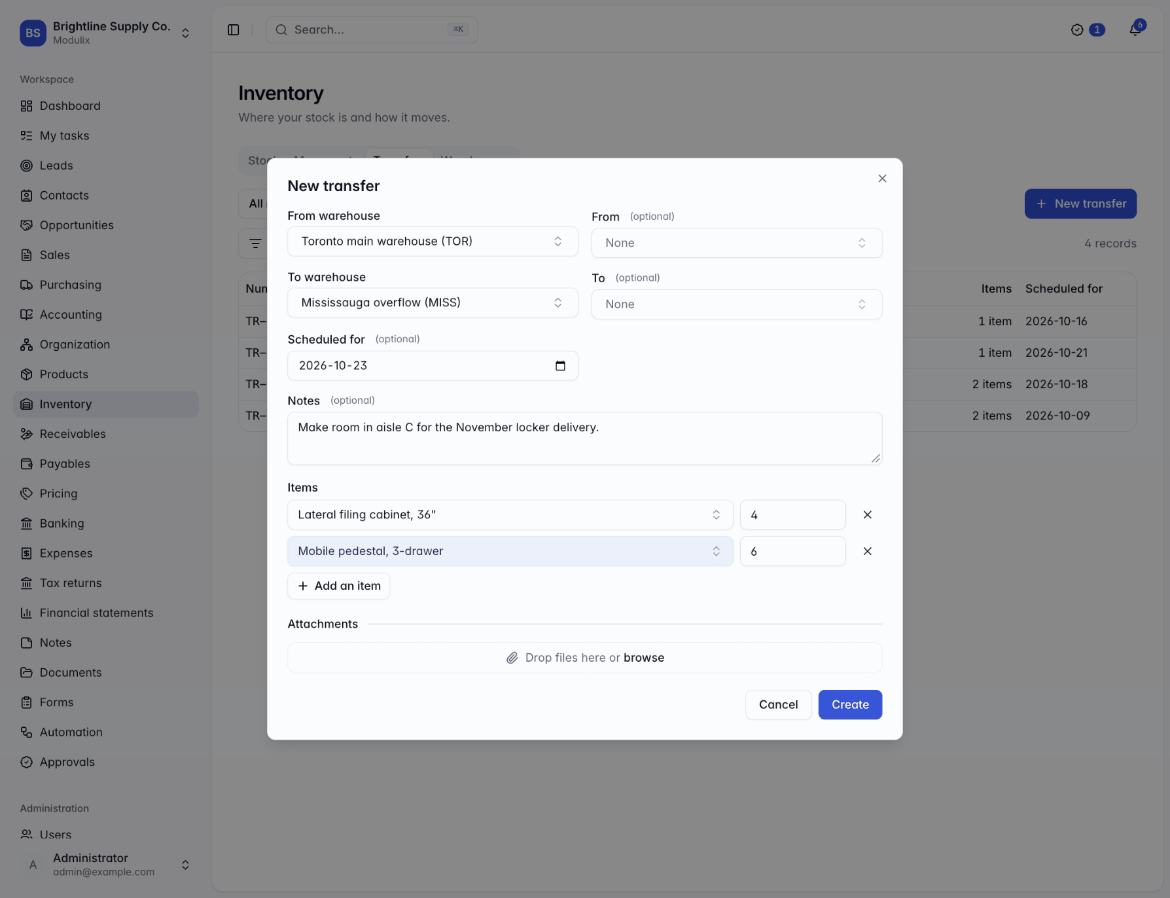Open Contacts from the sidebar

pos(106,195)
